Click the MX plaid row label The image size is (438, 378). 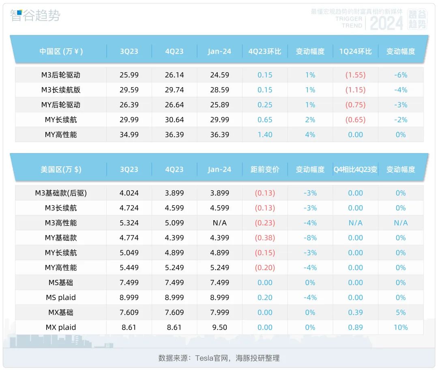point(61,327)
